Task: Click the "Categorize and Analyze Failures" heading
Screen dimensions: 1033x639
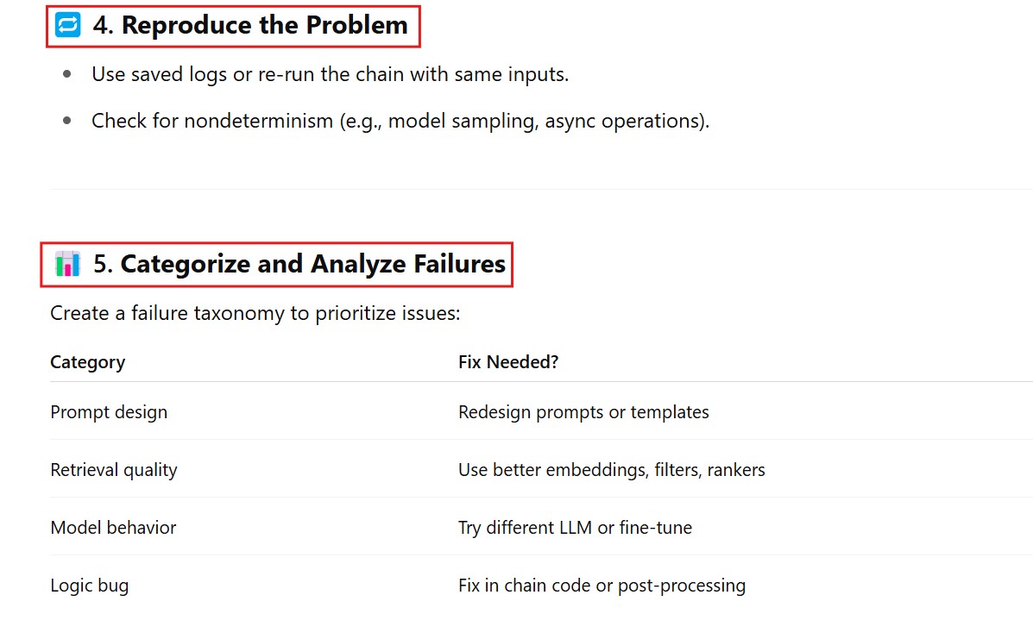Action: click(312, 263)
